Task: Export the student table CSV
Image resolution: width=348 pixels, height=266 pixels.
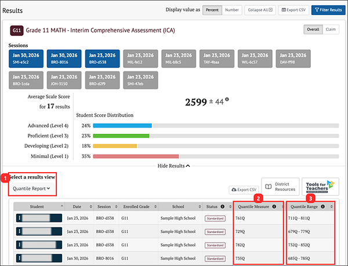Action: (x=244, y=190)
